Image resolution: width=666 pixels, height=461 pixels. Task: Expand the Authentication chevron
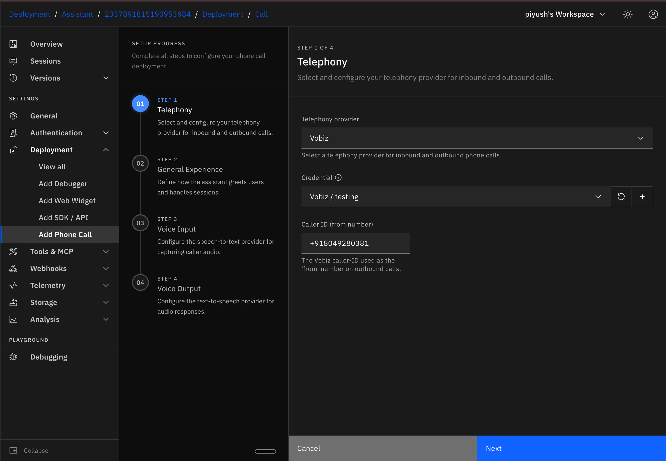pos(106,133)
